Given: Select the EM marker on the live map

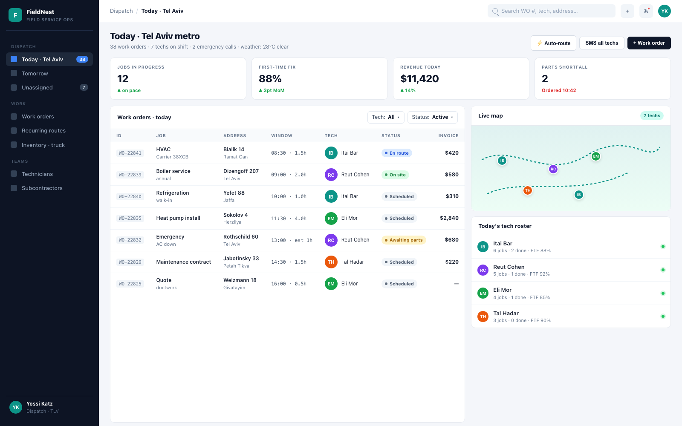Looking at the screenshot, I should coord(596,156).
